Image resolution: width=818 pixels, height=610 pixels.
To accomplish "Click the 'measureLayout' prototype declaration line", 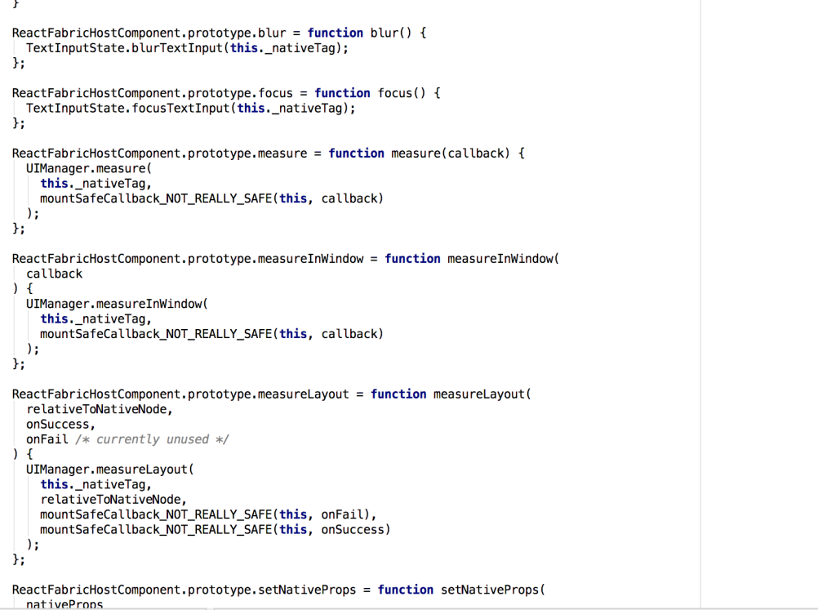I will click(271, 394).
